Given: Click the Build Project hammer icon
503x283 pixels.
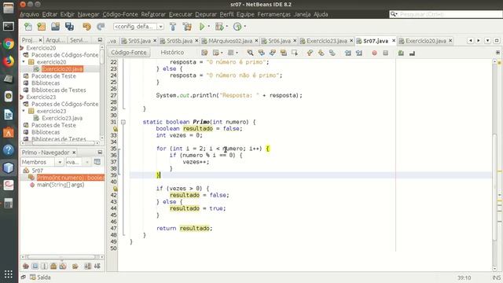Looking at the screenshot, I should click(173, 27).
